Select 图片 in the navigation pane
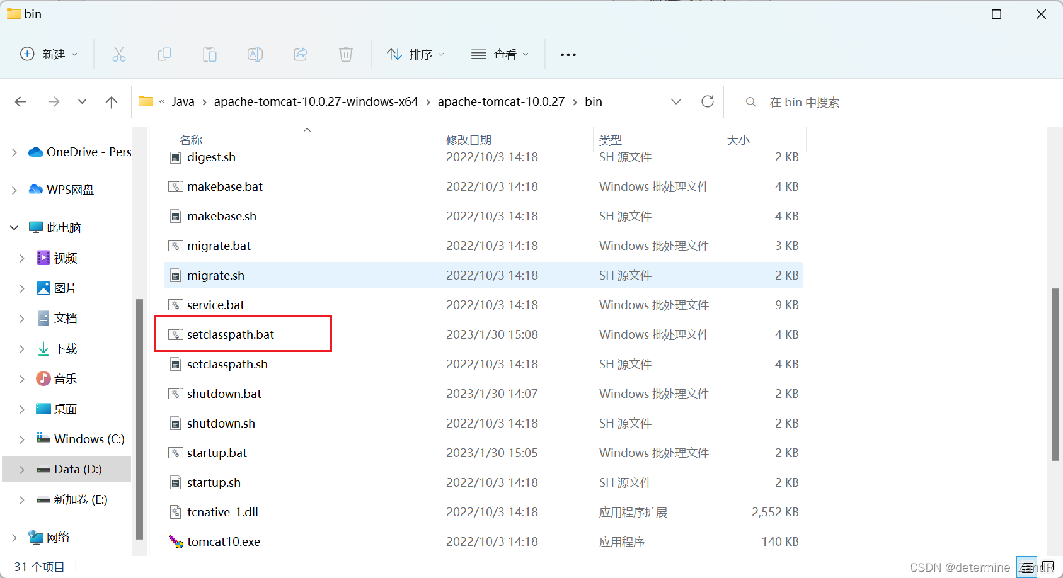1063x578 pixels. coord(66,288)
